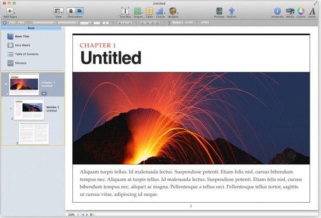Image resolution: width=321 pixels, height=218 pixels.
Task: Select Chapter 1 page thumbnail
Action: (x=24, y=84)
